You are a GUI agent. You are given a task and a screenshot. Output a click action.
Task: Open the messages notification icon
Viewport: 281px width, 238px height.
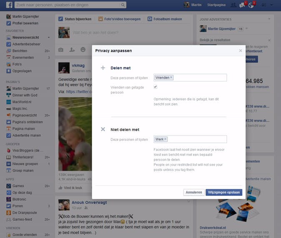pos(242,5)
